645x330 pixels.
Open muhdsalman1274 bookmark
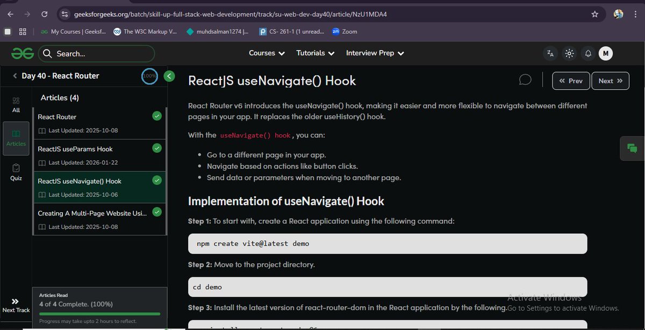(x=218, y=32)
